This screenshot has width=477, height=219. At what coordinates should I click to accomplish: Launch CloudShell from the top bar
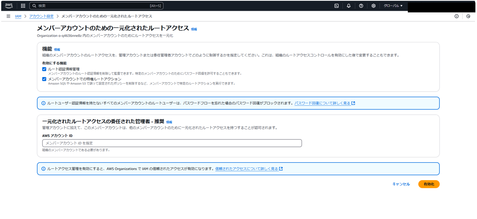(x=337, y=6)
